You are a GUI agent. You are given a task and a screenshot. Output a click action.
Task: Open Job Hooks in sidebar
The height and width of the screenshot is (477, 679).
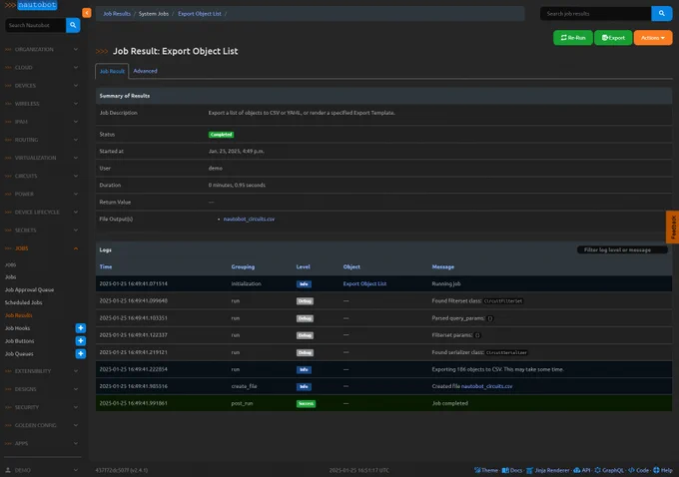click(x=17, y=328)
